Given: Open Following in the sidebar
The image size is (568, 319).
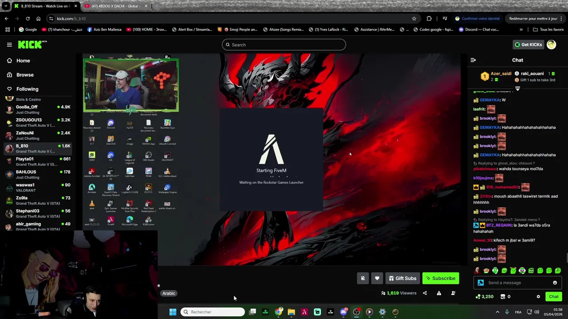Looking at the screenshot, I should pyautogui.click(x=27, y=89).
